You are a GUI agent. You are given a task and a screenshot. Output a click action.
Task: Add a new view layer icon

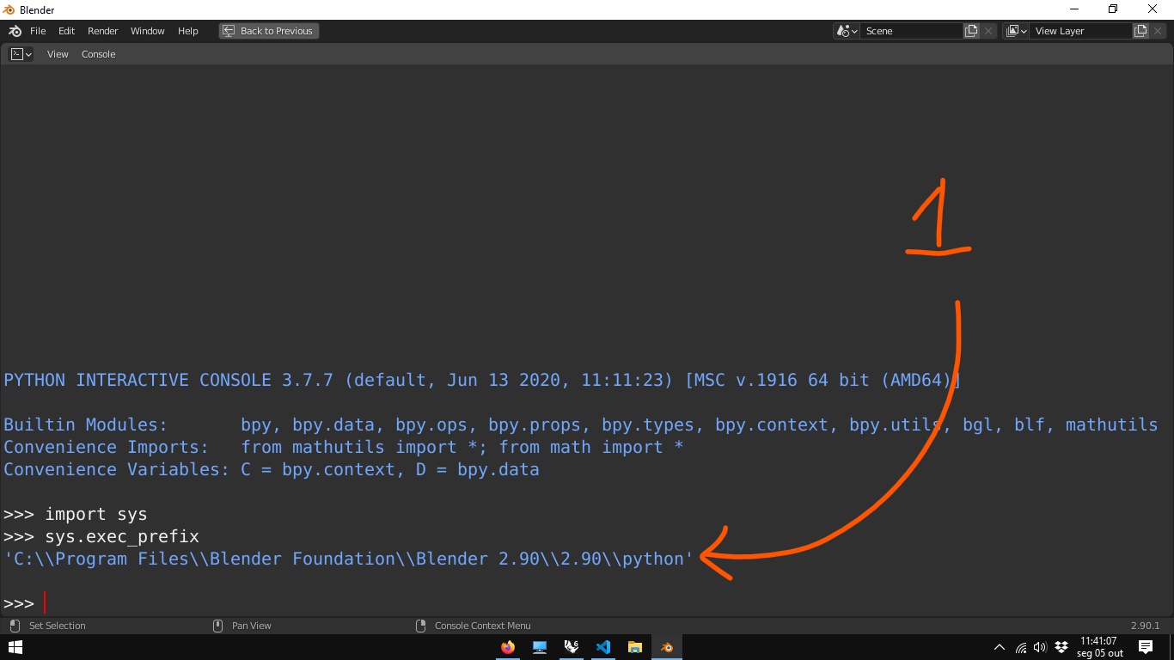tap(1140, 31)
